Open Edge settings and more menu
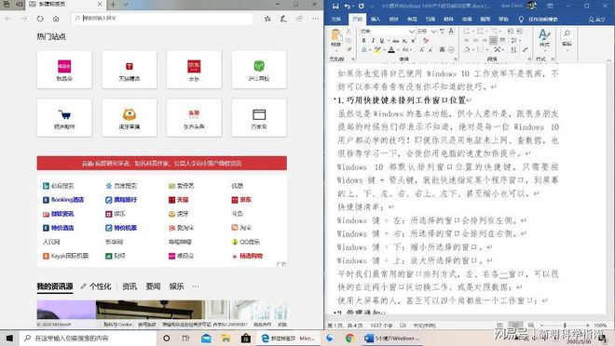The height and width of the screenshot is (346, 615). click(315, 19)
